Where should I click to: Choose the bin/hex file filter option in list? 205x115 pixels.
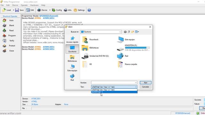point(114,90)
